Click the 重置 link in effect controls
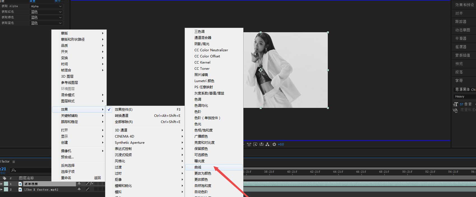The image size is (476, 197). click(x=32, y=1)
